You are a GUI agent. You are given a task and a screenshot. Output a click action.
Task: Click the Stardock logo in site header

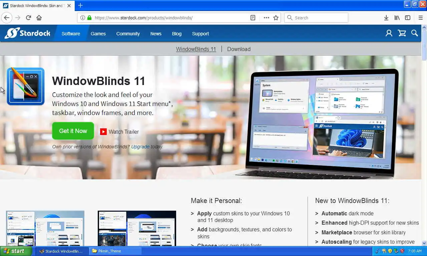click(x=27, y=33)
